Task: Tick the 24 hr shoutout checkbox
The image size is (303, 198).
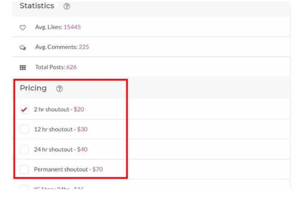Action: point(24,149)
